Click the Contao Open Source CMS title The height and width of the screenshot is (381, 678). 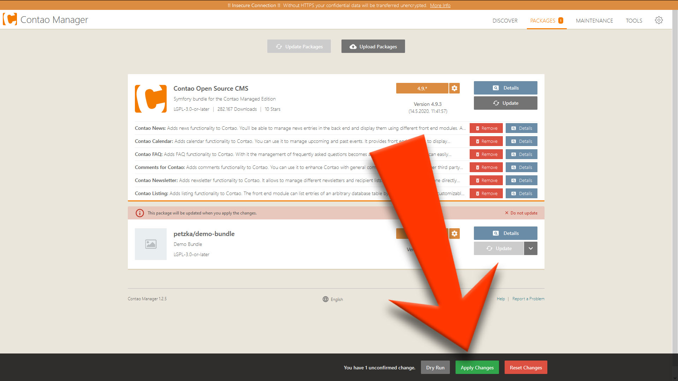pyautogui.click(x=211, y=89)
